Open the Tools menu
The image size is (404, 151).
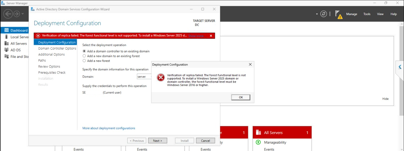(367, 14)
